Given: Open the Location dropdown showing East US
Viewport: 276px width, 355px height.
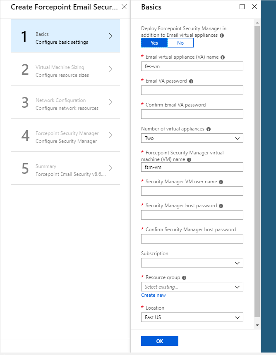Looking at the screenshot, I should [192, 317].
